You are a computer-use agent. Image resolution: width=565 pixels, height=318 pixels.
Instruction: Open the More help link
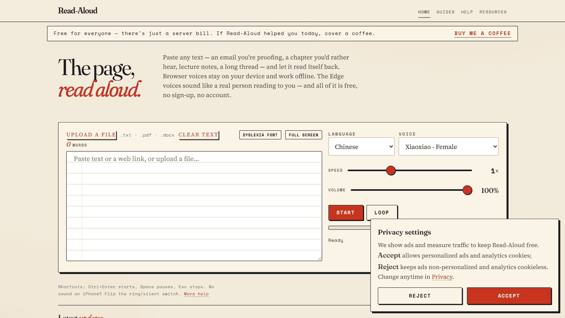click(x=196, y=294)
